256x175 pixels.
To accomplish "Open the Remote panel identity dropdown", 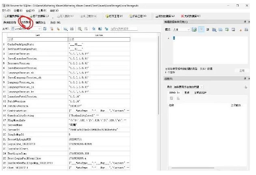I will 188,87.
